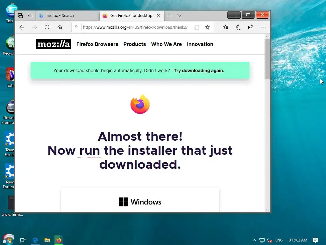This screenshot has height=245, width=326.
Task: Select the www.Team desktop icon
Action: tap(11, 206)
